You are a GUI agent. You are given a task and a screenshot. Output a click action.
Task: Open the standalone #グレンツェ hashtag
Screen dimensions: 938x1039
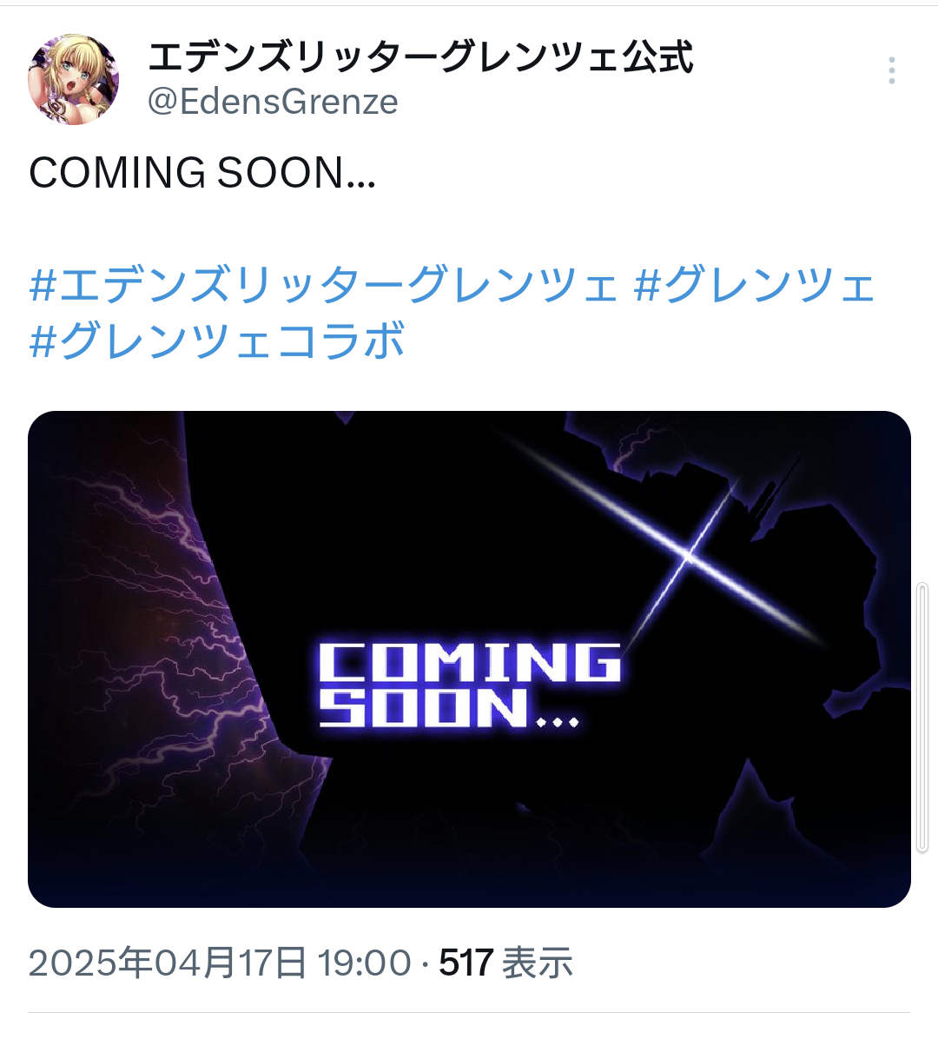click(755, 285)
